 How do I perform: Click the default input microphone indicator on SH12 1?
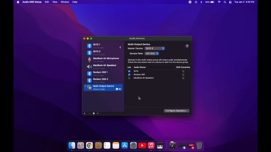tap(120, 47)
